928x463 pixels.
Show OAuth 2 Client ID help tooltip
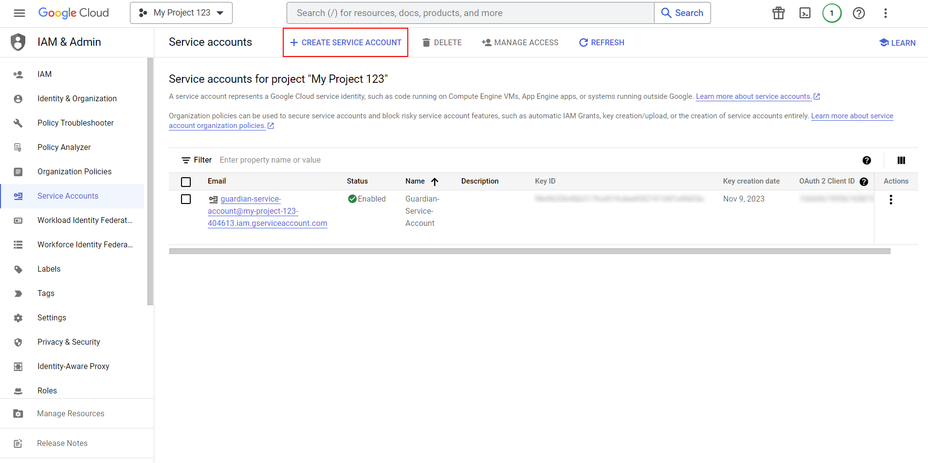coord(864,182)
